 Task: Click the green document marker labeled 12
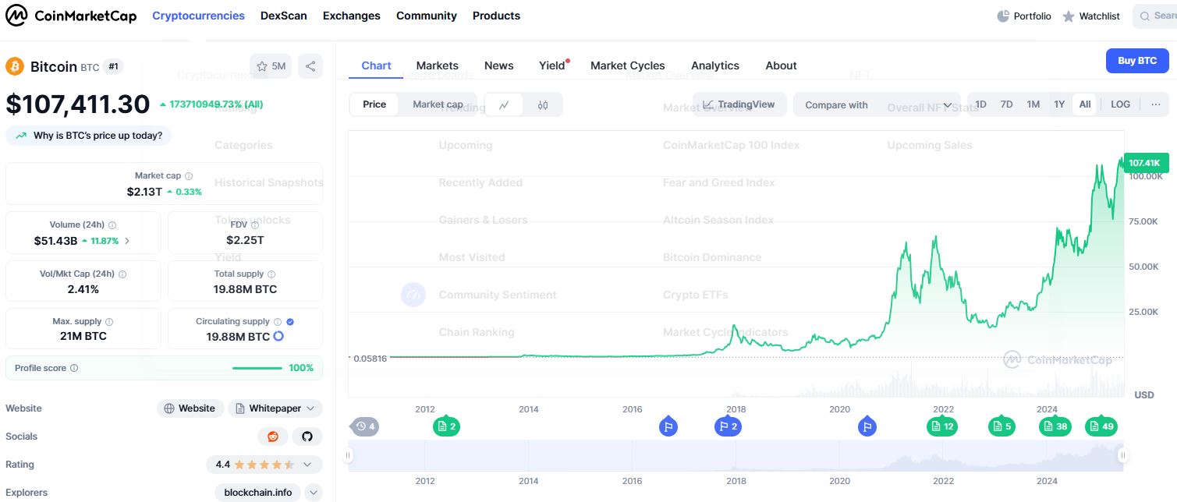tap(942, 426)
